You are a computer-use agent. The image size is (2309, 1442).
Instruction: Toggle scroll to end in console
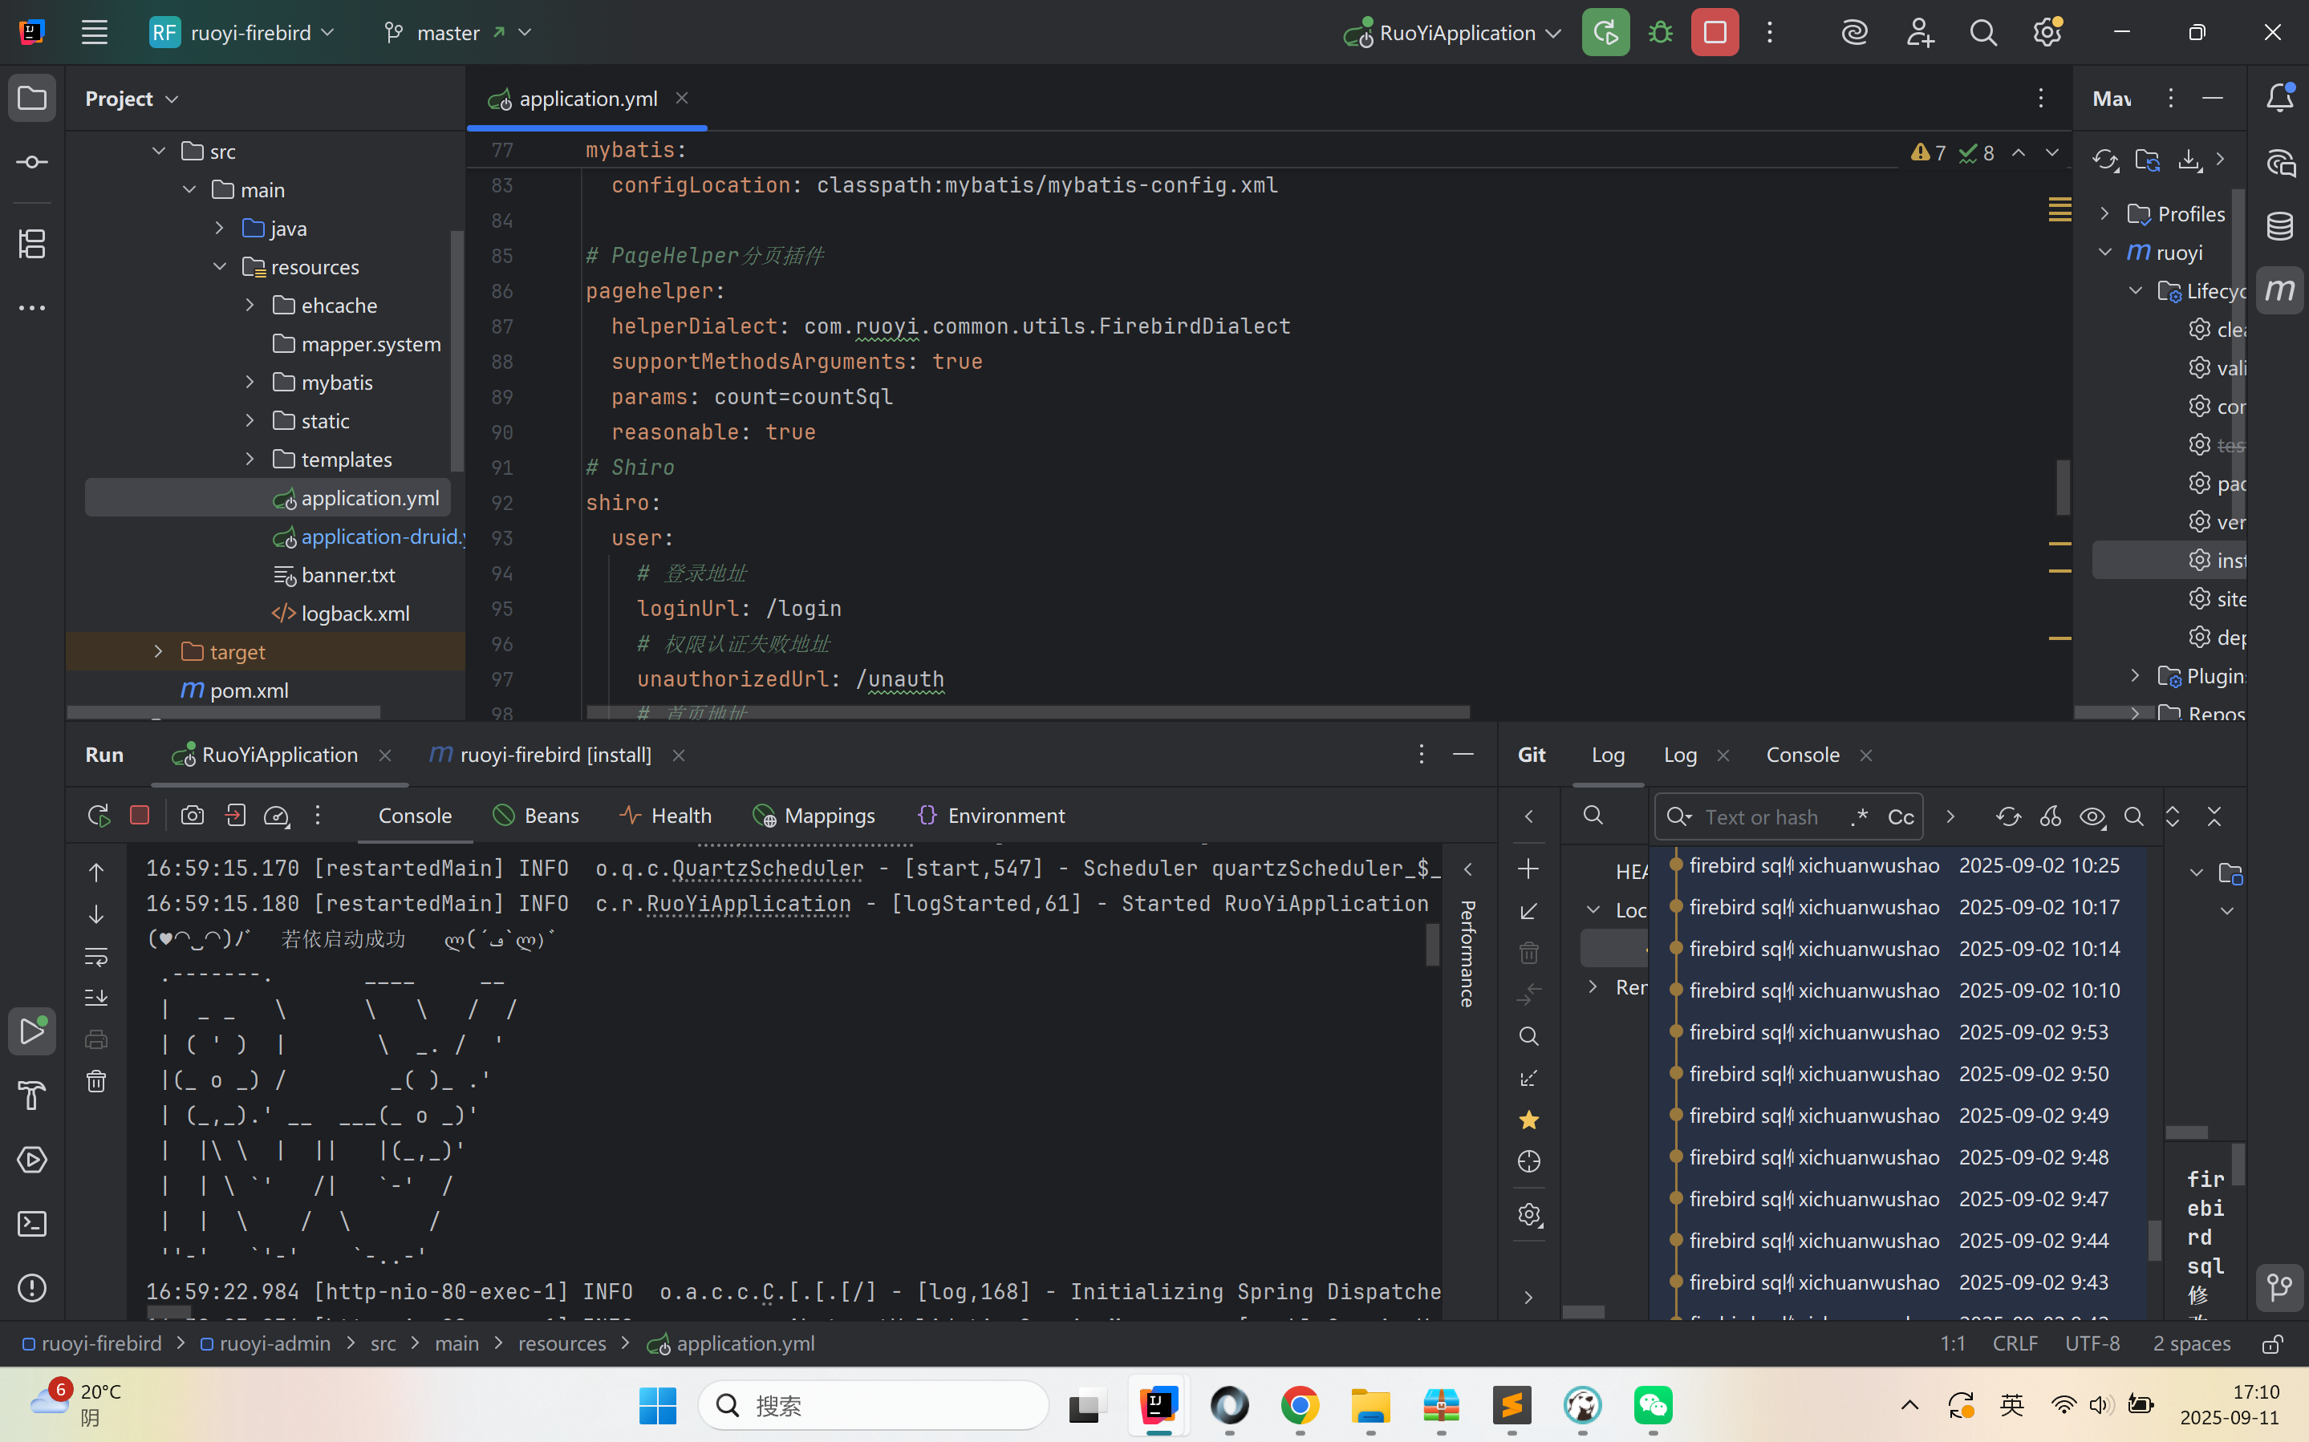pyautogui.click(x=96, y=998)
